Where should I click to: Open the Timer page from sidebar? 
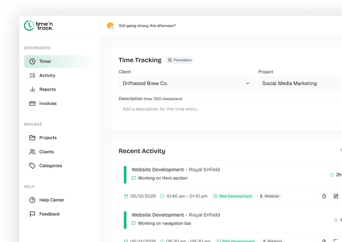click(59, 61)
